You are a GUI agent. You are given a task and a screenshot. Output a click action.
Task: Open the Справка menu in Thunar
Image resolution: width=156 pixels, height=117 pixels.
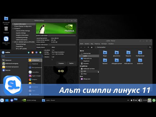pos(111,44)
